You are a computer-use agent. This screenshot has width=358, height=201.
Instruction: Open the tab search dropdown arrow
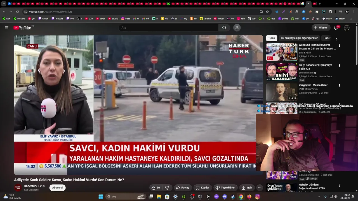4,4
